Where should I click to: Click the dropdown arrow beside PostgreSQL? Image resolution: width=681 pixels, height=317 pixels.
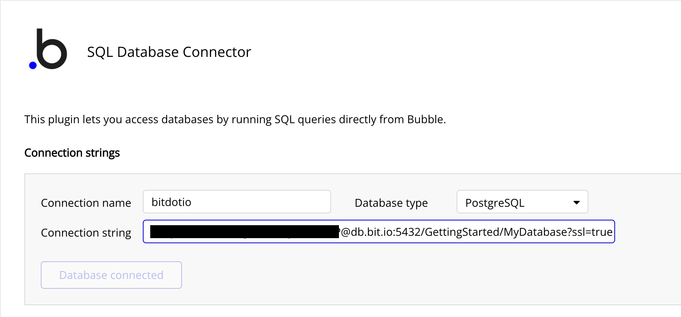[576, 202]
